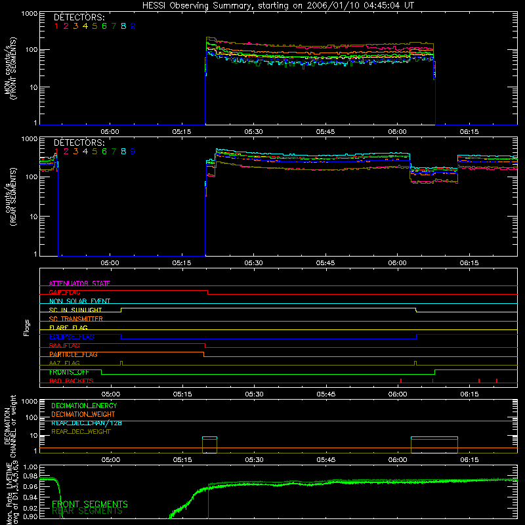Click the HESSI Observing Summary title text
This screenshot has width=525, height=525.
[x=278, y=5]
